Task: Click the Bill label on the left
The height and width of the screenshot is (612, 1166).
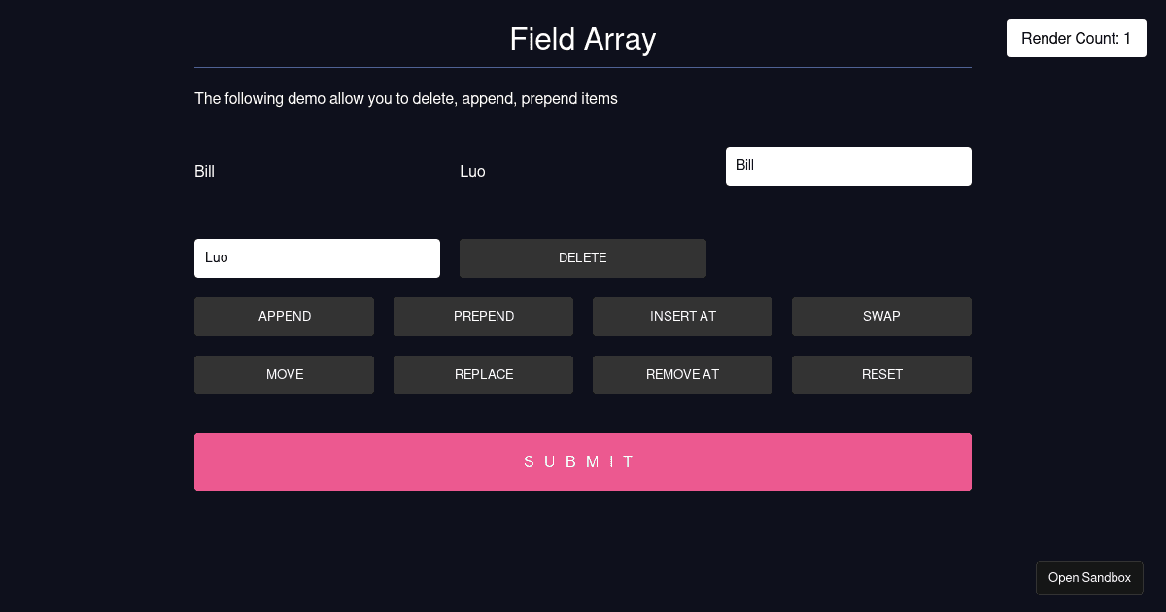Action: [204, 171]
